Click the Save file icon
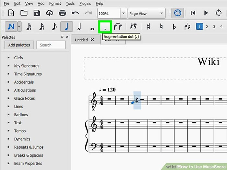The image size is (227, 170). [x=37, y=13]
